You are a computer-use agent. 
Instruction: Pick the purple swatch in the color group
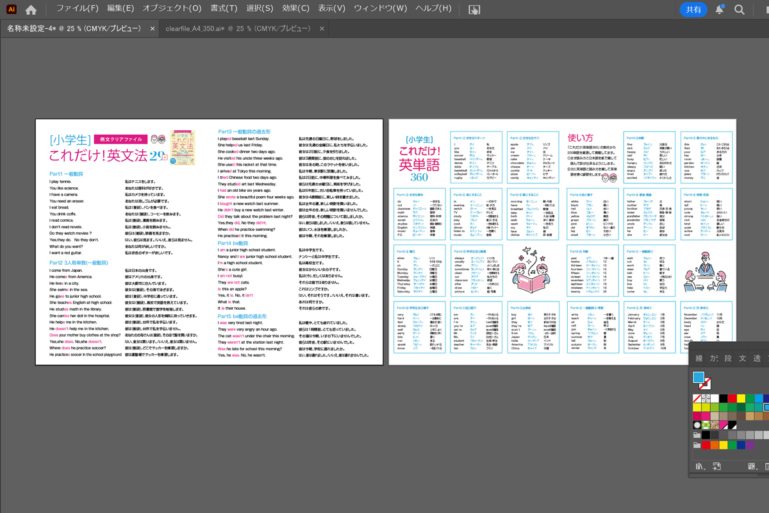(750, 444)
